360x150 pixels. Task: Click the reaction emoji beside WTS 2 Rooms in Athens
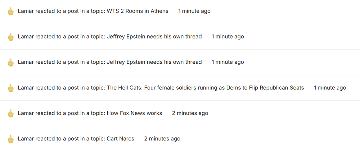click(11, 12)
